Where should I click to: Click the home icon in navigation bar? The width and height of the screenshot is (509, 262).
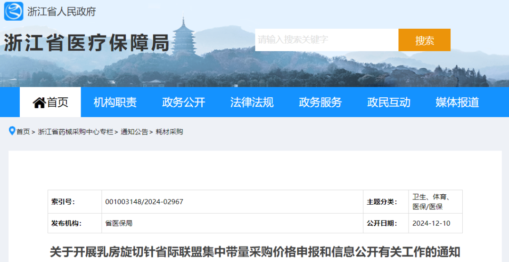click(x=39, y=103)
